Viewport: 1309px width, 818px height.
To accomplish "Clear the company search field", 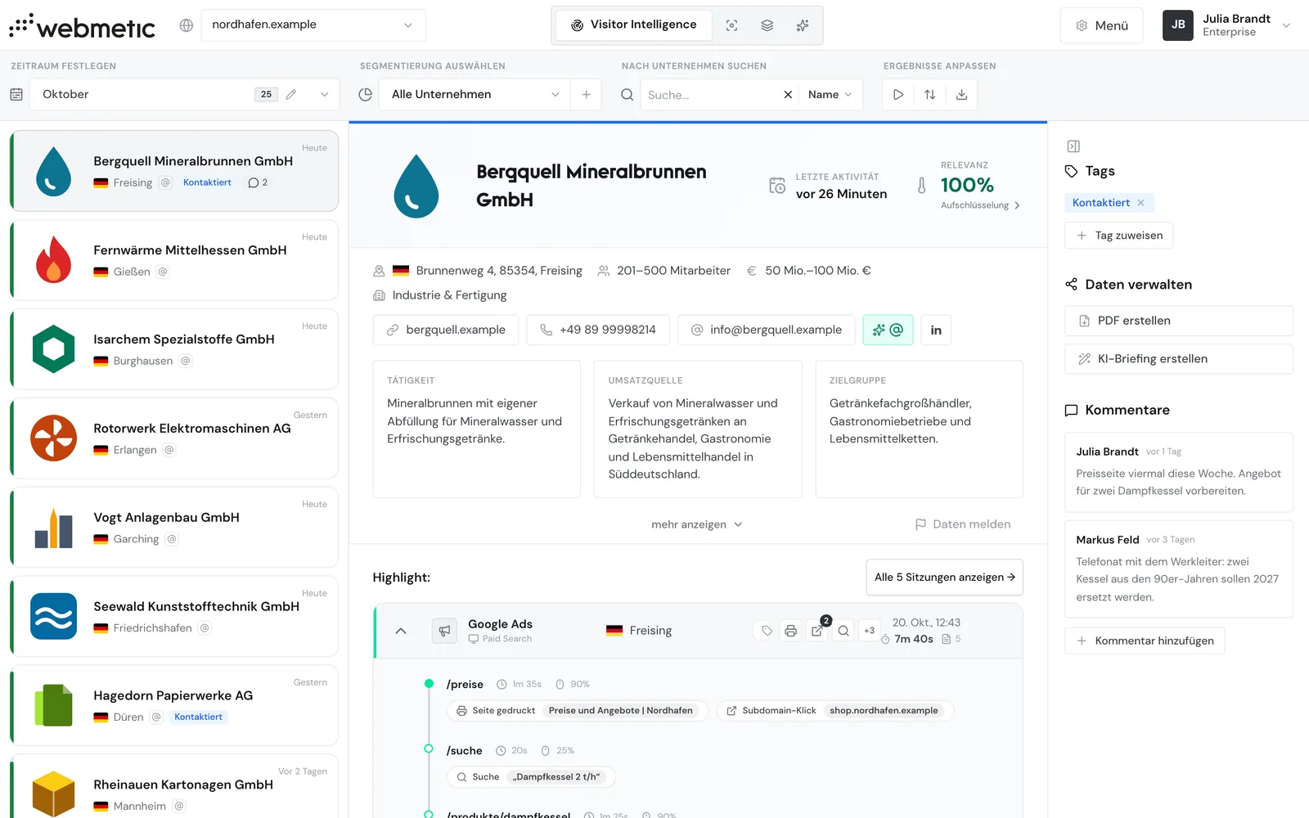I will point(788,95).
